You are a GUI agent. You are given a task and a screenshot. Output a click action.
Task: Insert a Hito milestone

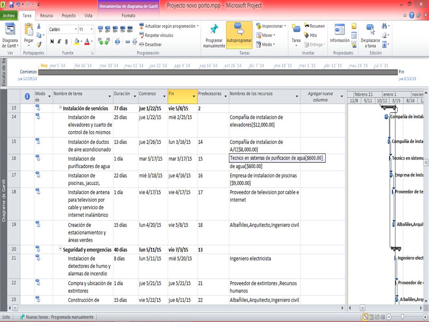click(x=311, y=35)
